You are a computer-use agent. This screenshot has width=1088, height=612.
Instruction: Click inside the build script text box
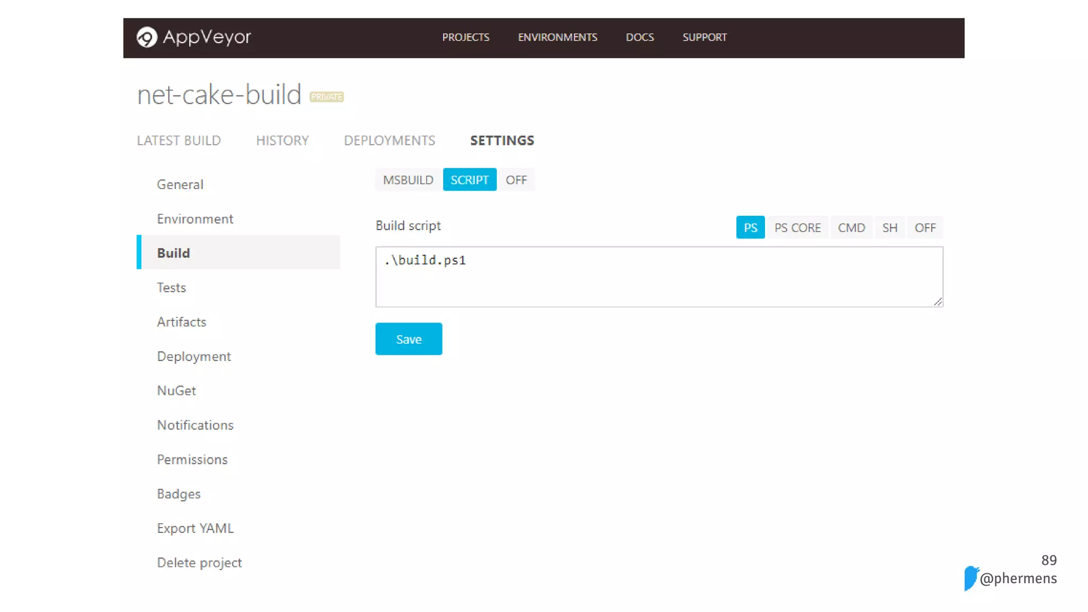pos(659,277)
